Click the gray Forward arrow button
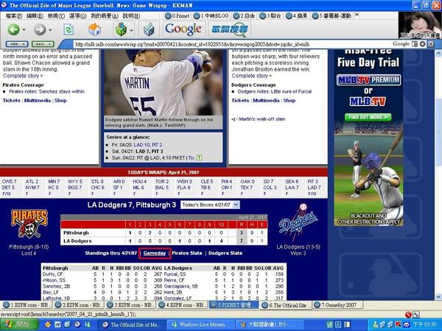This screenshot has width=442, height=331. (x=40, y=29)
